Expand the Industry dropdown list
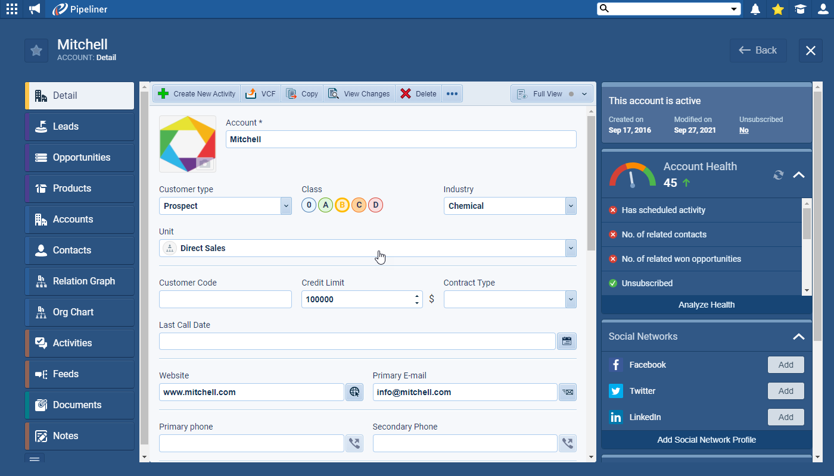This screenshot has height=476, width=834. pos(571,206)
